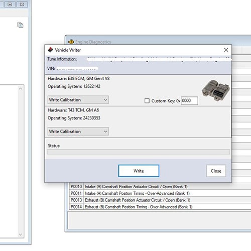Enable the Custom Key checkbox
Viewport: 251px width, 251px height.
click(147, 101)
